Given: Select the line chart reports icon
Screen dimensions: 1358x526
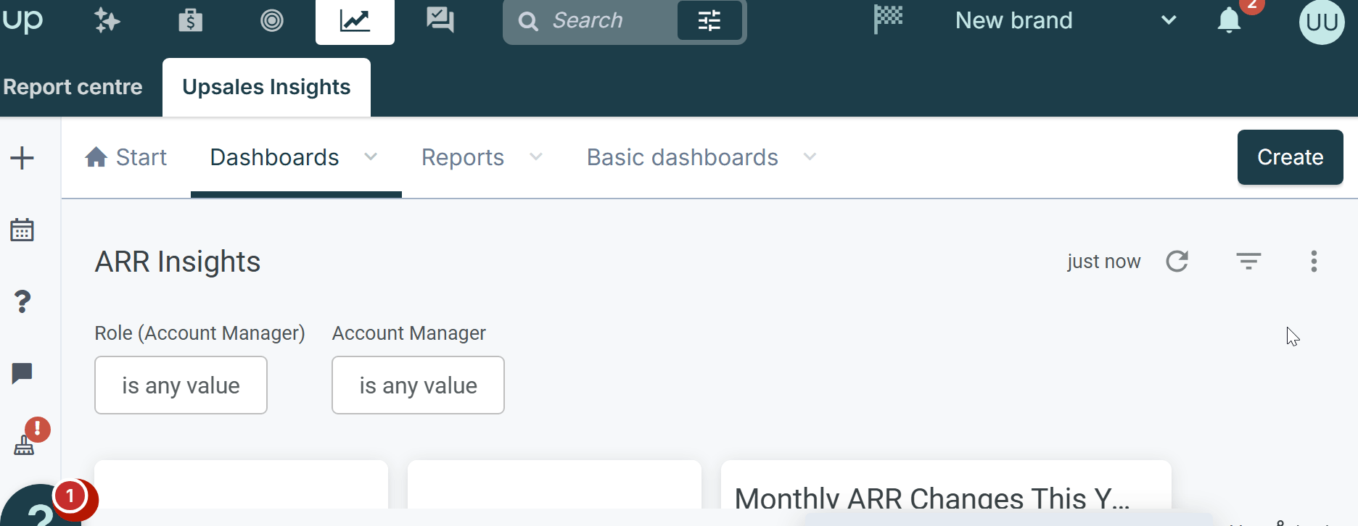Looking at the screenshot, I should point(355,21).
